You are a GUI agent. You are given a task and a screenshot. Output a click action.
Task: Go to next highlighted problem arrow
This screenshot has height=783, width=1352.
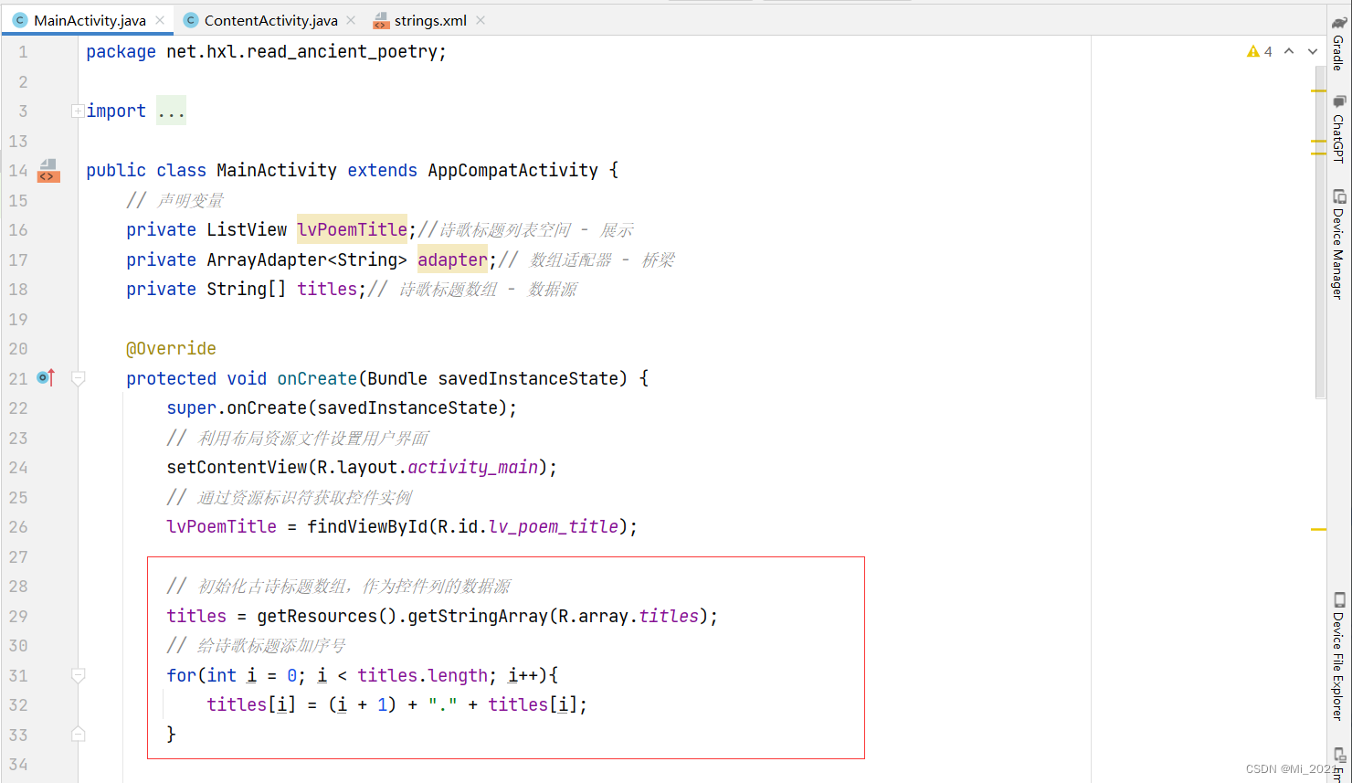(x=1313, y=51)
